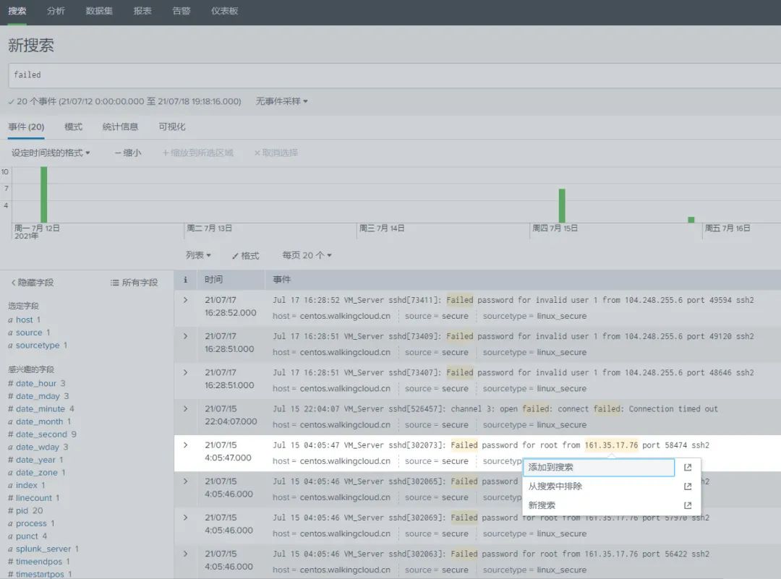Image resolution: width=781 pixels, height=579 pixels.
Task: Click 'timed' in the Connection timed out event
Action: (689, 408)
